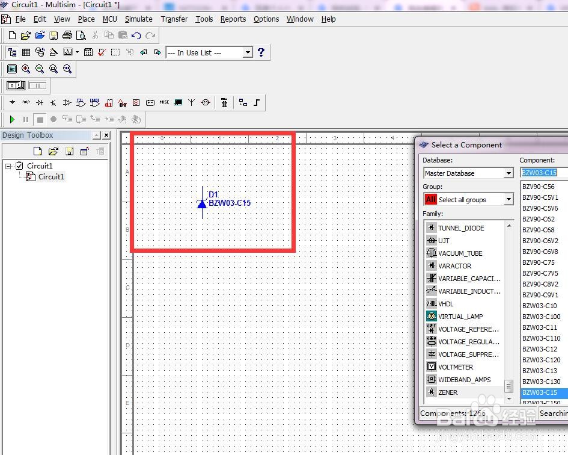The image size is (568, 455).
Task: Open Print Preview from the toolbar
Action: click(81, 35)
